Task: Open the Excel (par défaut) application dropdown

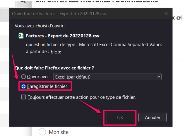Action: click(107, 77)
